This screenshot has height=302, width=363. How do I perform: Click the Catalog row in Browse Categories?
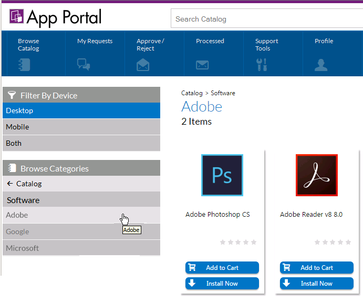(x=81, y=184)
